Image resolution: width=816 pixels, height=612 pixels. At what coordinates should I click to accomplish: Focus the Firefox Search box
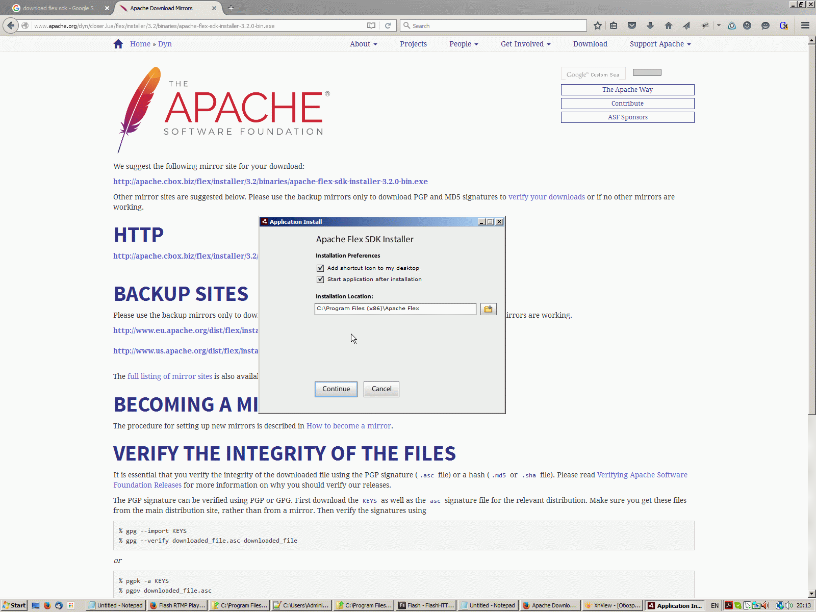tap(494, 25)
